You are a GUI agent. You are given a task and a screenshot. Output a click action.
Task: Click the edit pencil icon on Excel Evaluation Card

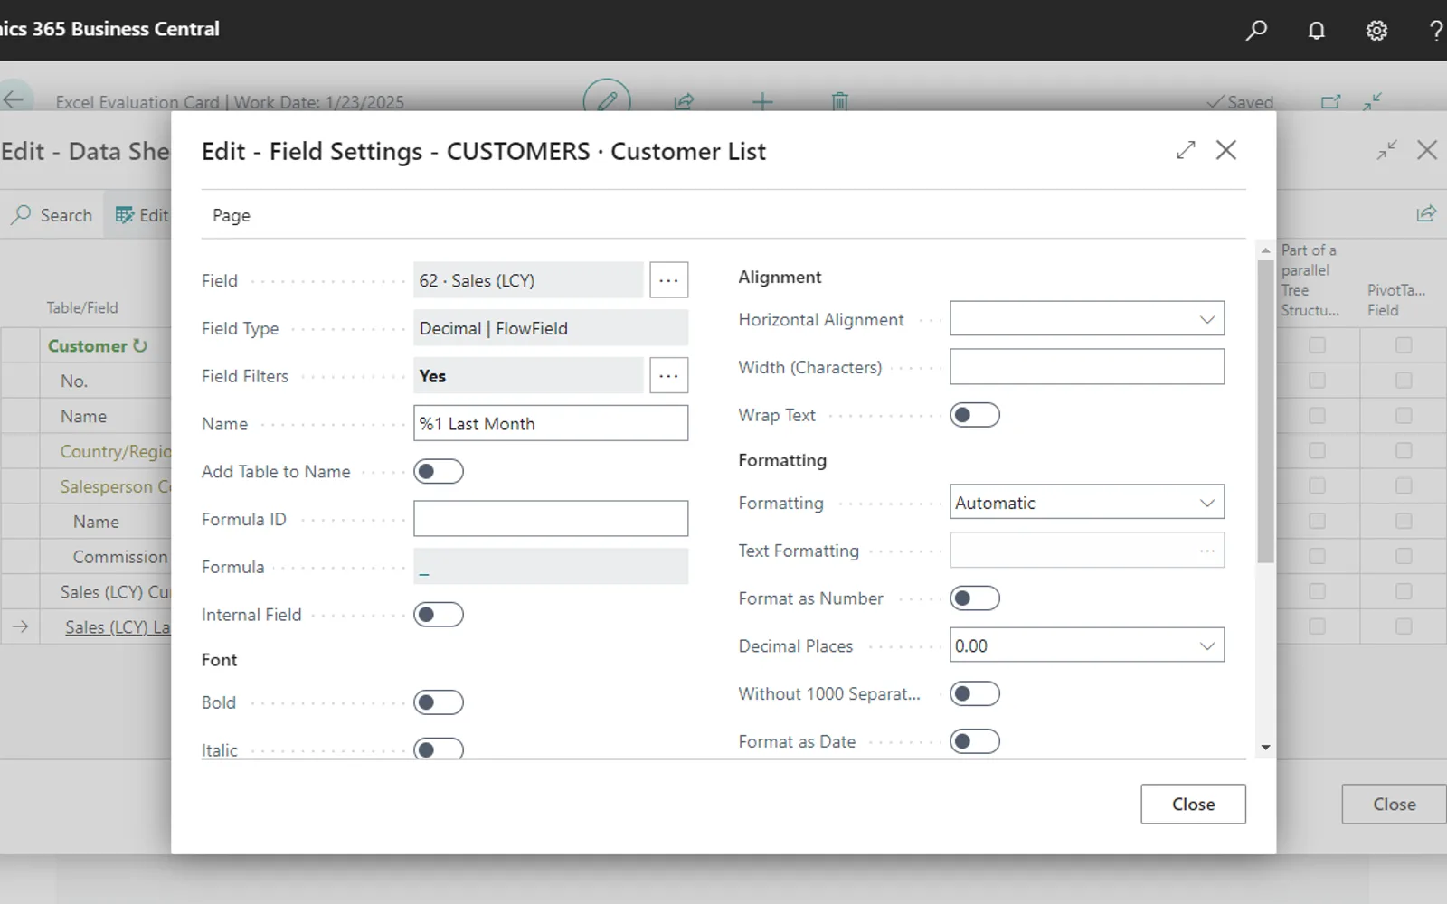607,101
